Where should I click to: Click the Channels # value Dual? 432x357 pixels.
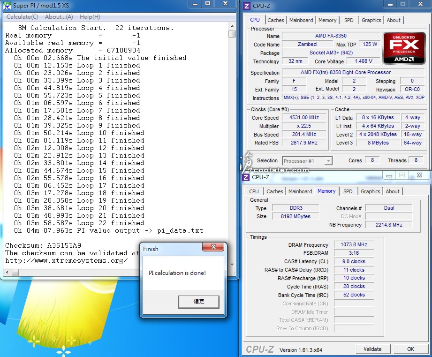point(389,208)
